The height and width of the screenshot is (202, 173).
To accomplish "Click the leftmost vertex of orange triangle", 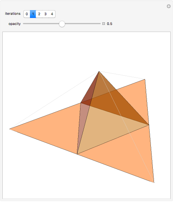I will point(10,129).
